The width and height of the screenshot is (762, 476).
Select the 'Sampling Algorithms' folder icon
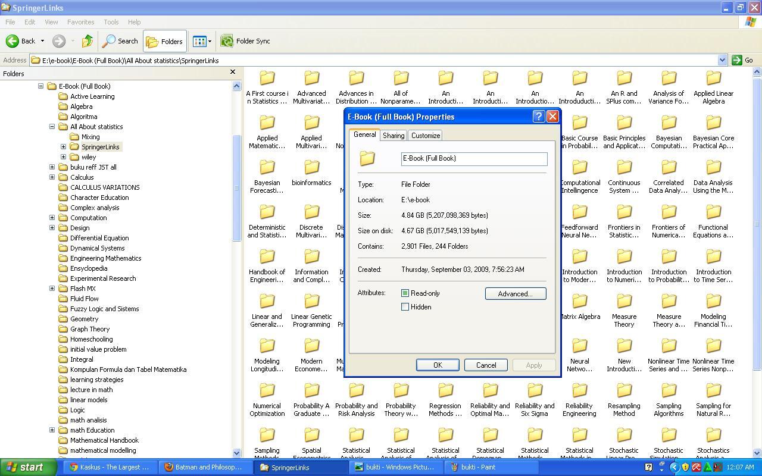[669, 391]
